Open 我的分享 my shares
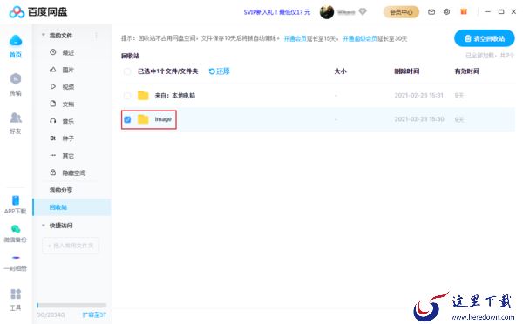This screenshot has width=523, height=324. (x=61, y=190)
